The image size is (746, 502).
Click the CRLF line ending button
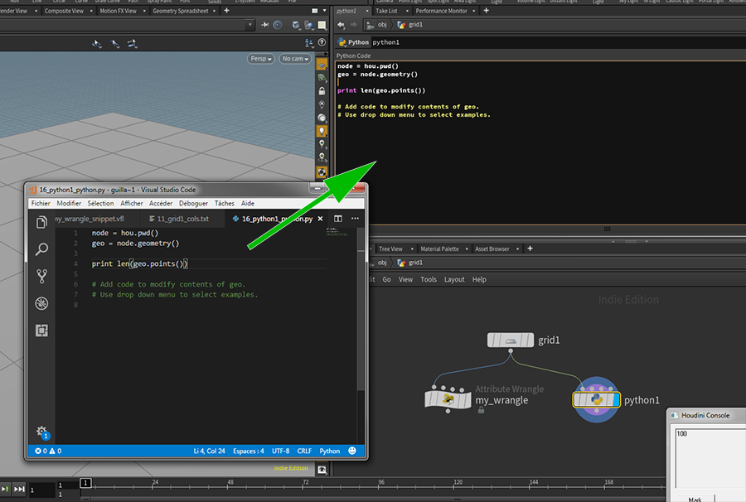point(304,451)
